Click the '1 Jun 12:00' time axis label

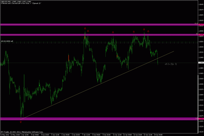[x=24, y=135]
